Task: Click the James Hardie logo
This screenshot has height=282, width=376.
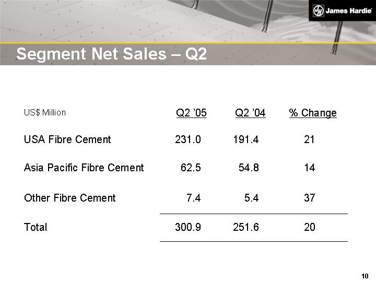Action: (x=342, y=10)
